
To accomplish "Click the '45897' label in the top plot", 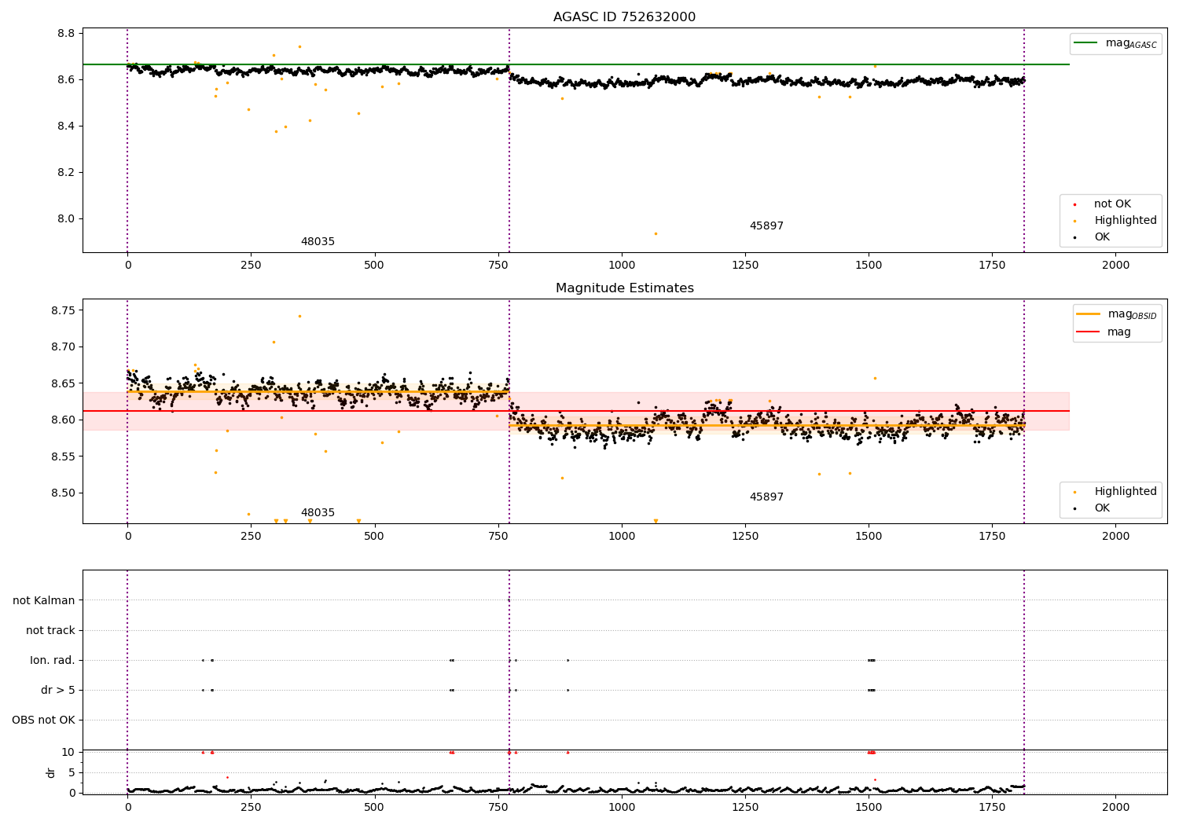I will (766, 226).
